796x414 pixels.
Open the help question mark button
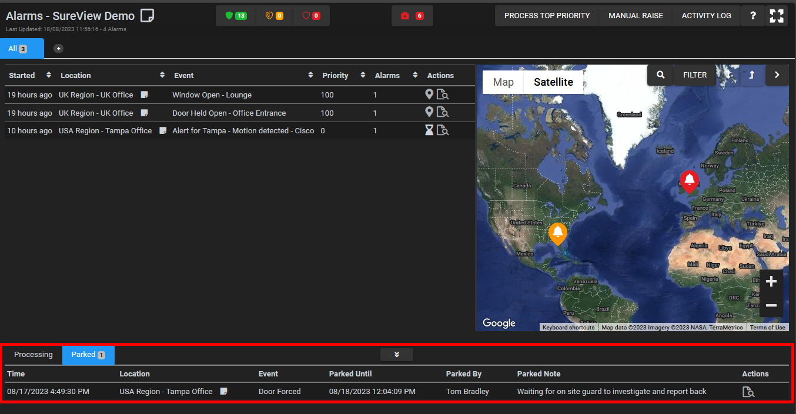[753, 16]
